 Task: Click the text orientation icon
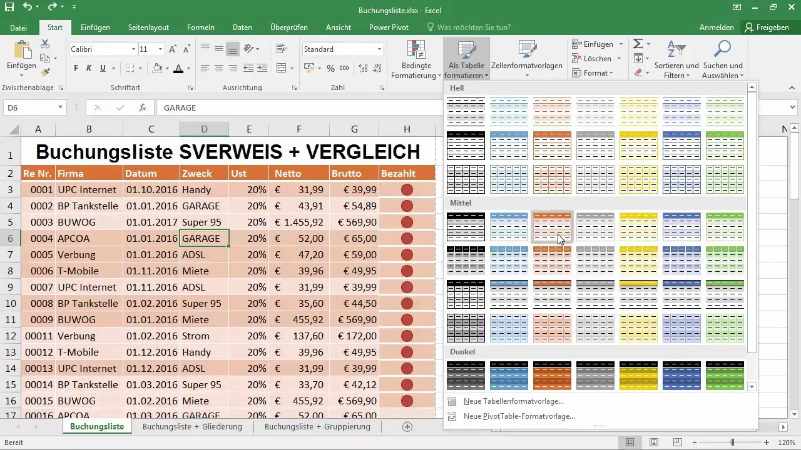coord(248,49)
